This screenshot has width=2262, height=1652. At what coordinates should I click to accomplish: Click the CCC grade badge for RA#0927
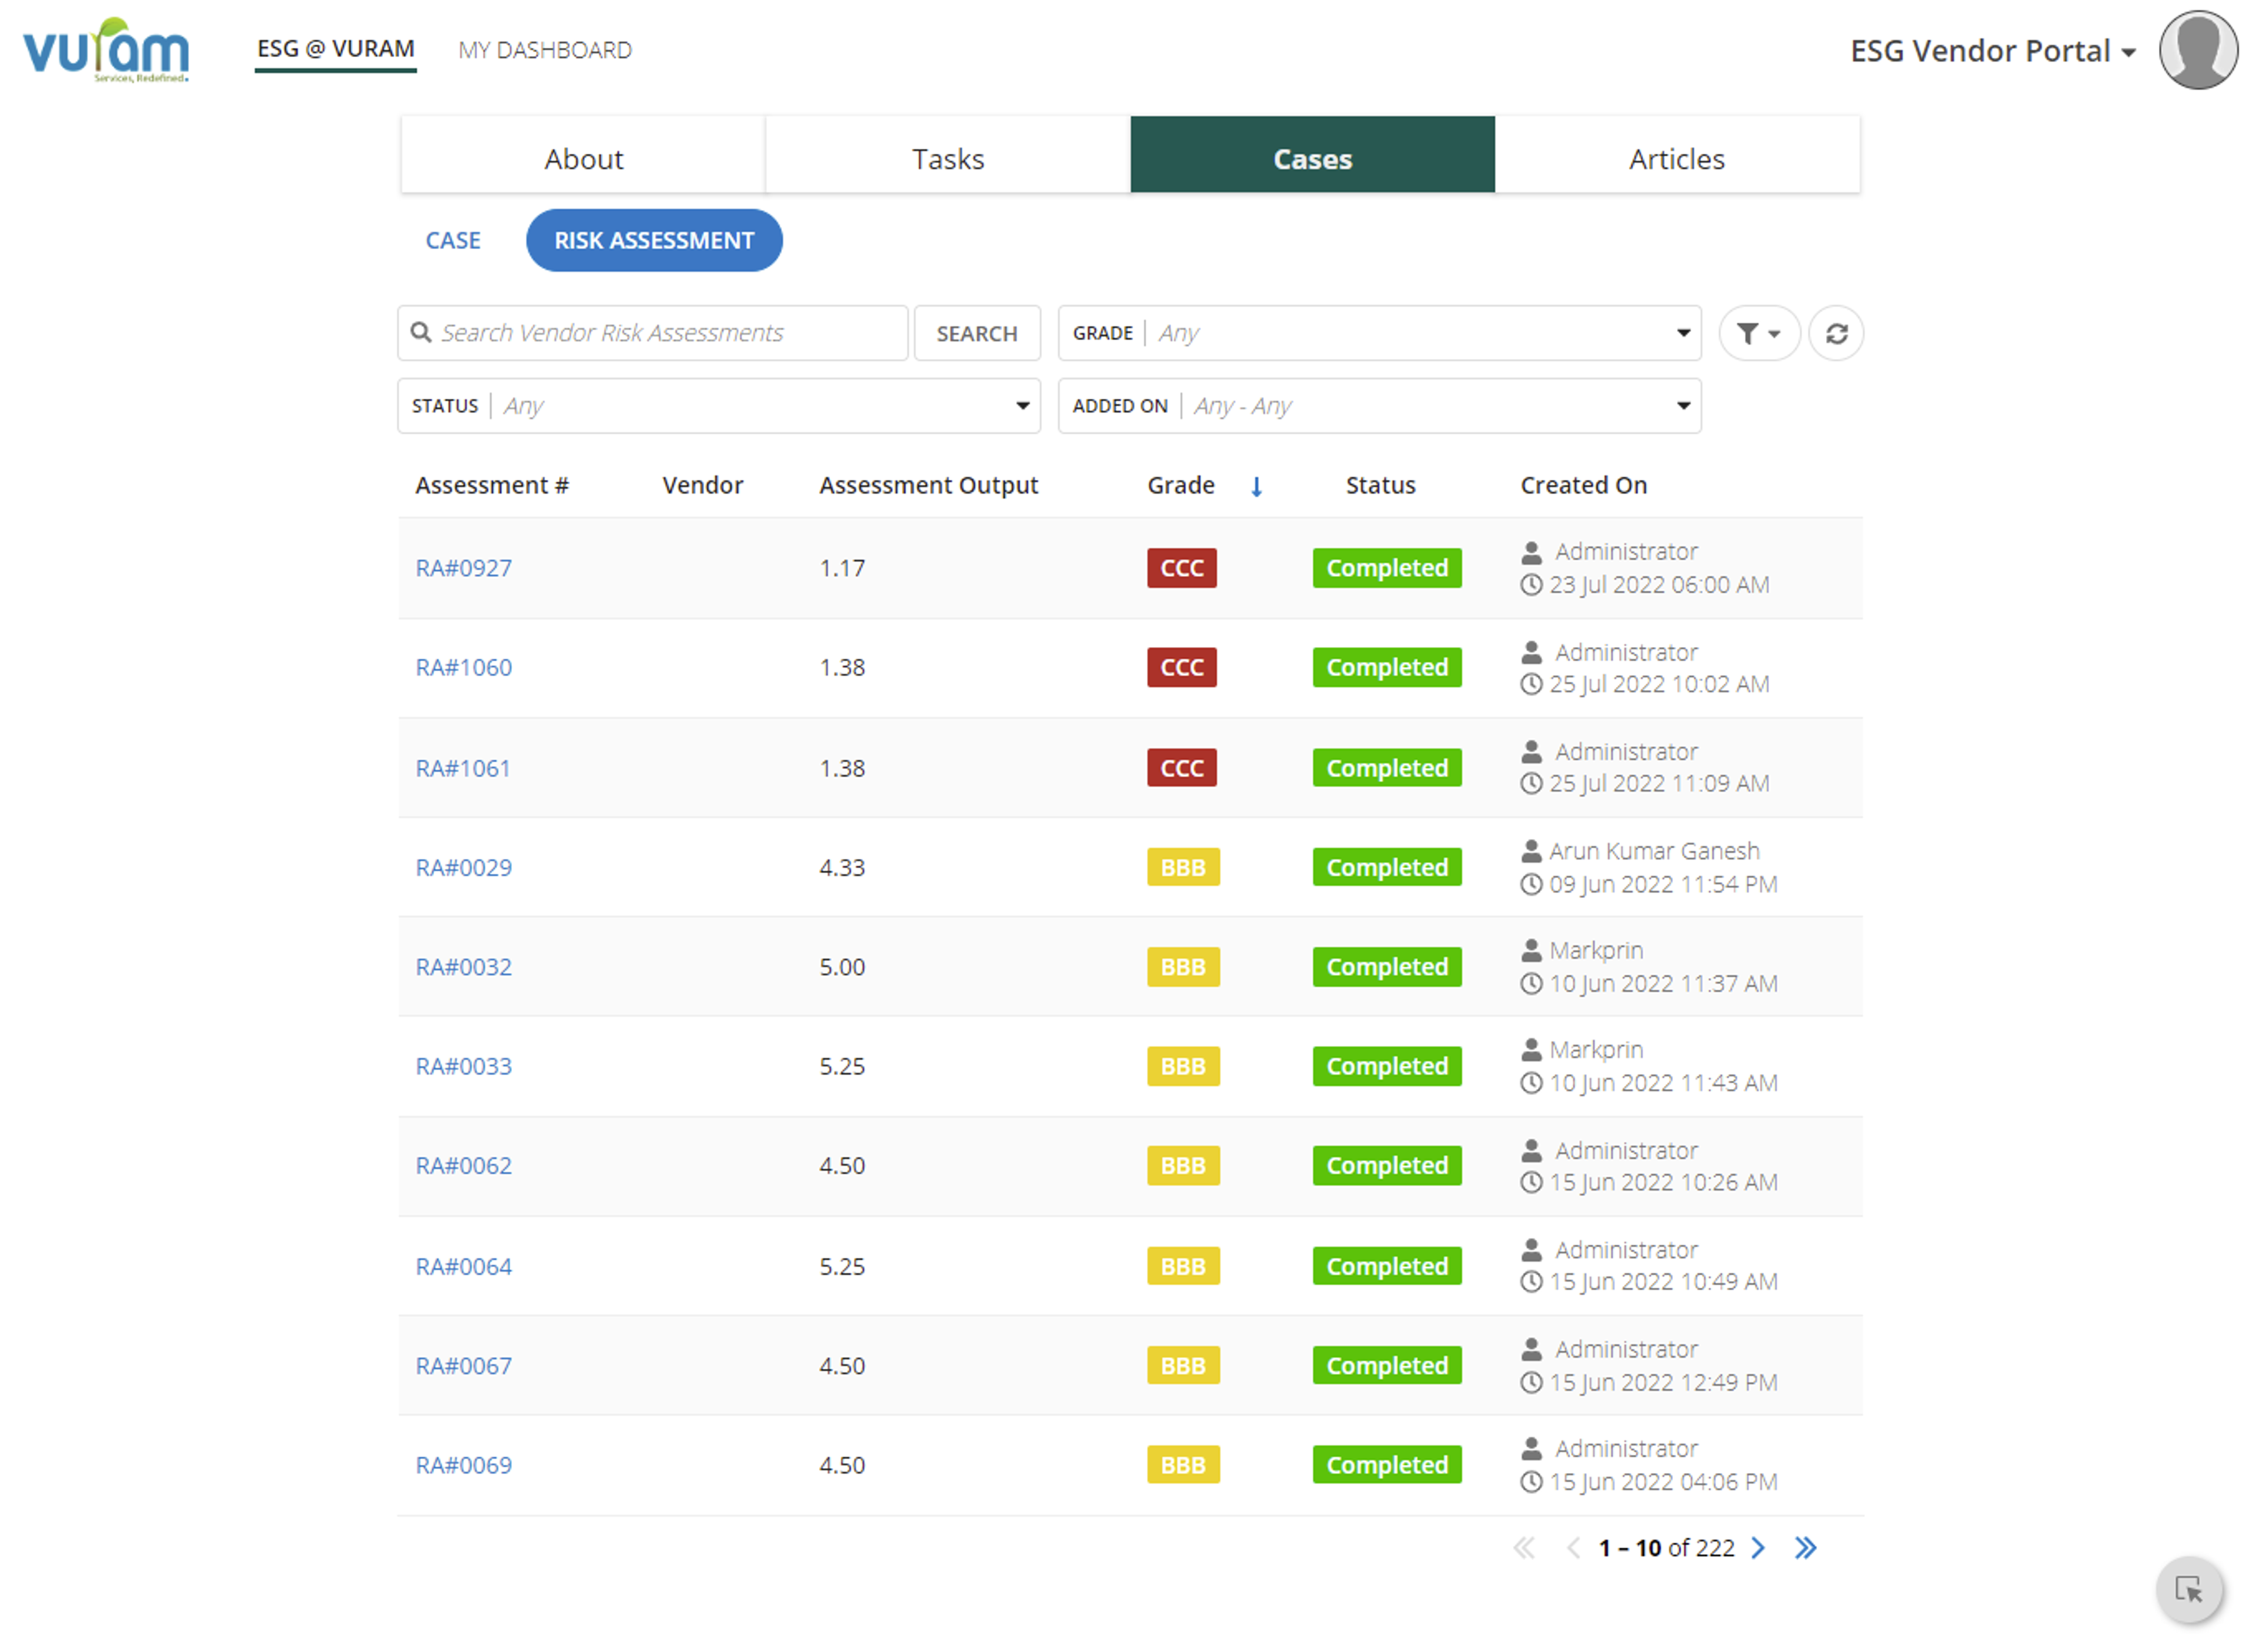coord(1182,568)
